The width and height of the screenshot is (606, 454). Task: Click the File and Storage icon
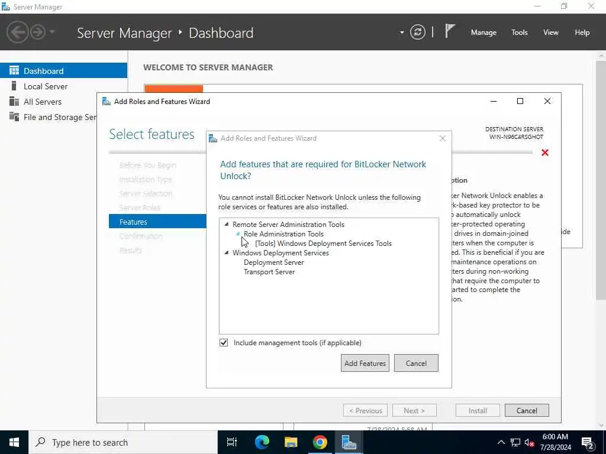[14, 116]
